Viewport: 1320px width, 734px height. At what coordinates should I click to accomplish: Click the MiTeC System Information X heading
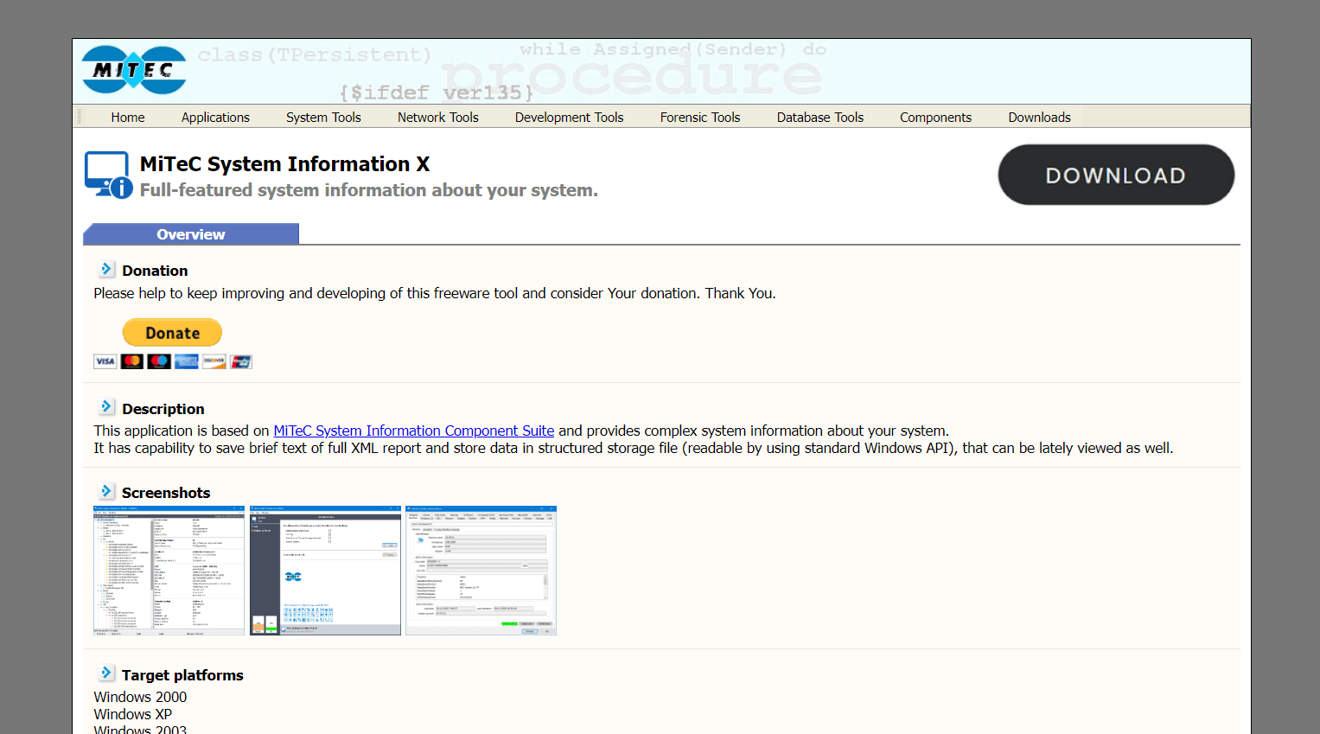(285, 164)
